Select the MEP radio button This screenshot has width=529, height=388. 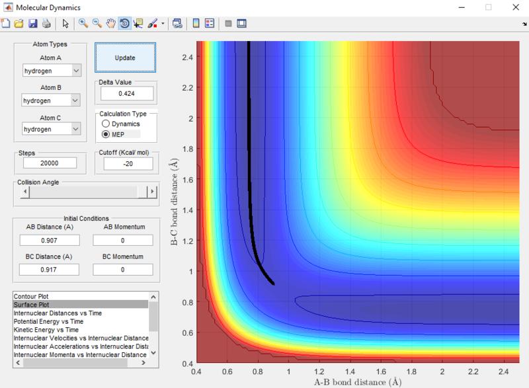[x=104, y=135]
